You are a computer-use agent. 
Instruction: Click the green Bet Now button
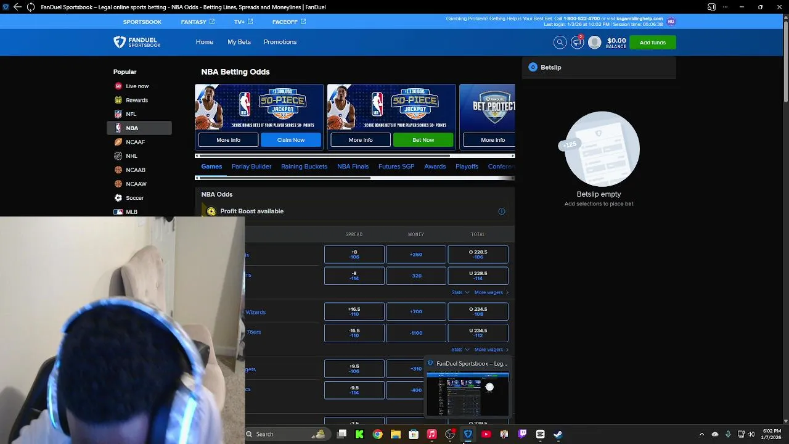coord(423,140)
